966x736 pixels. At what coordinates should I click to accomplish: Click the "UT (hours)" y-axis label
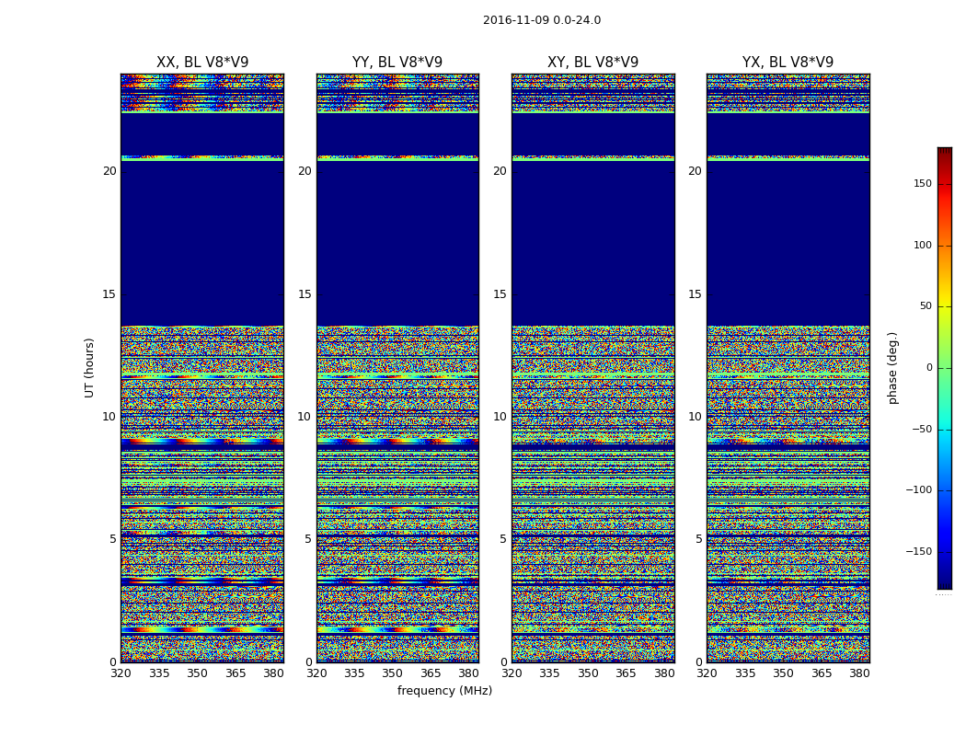(89, 367)
